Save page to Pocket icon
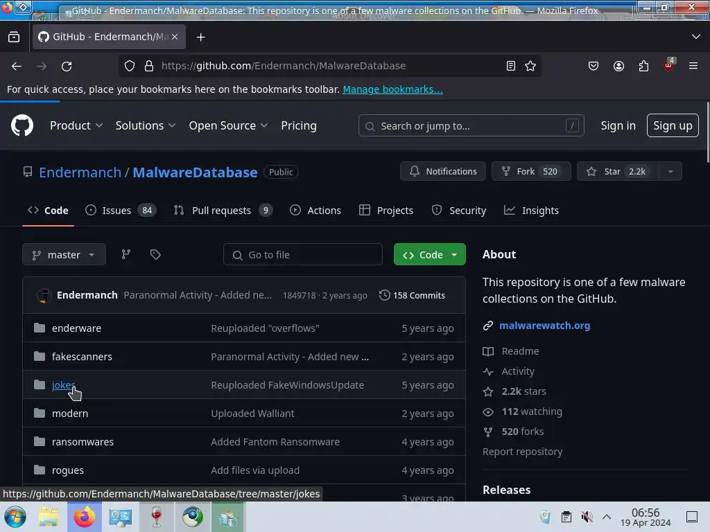This screenshot has width=710, height=532. tap(594, 66)
